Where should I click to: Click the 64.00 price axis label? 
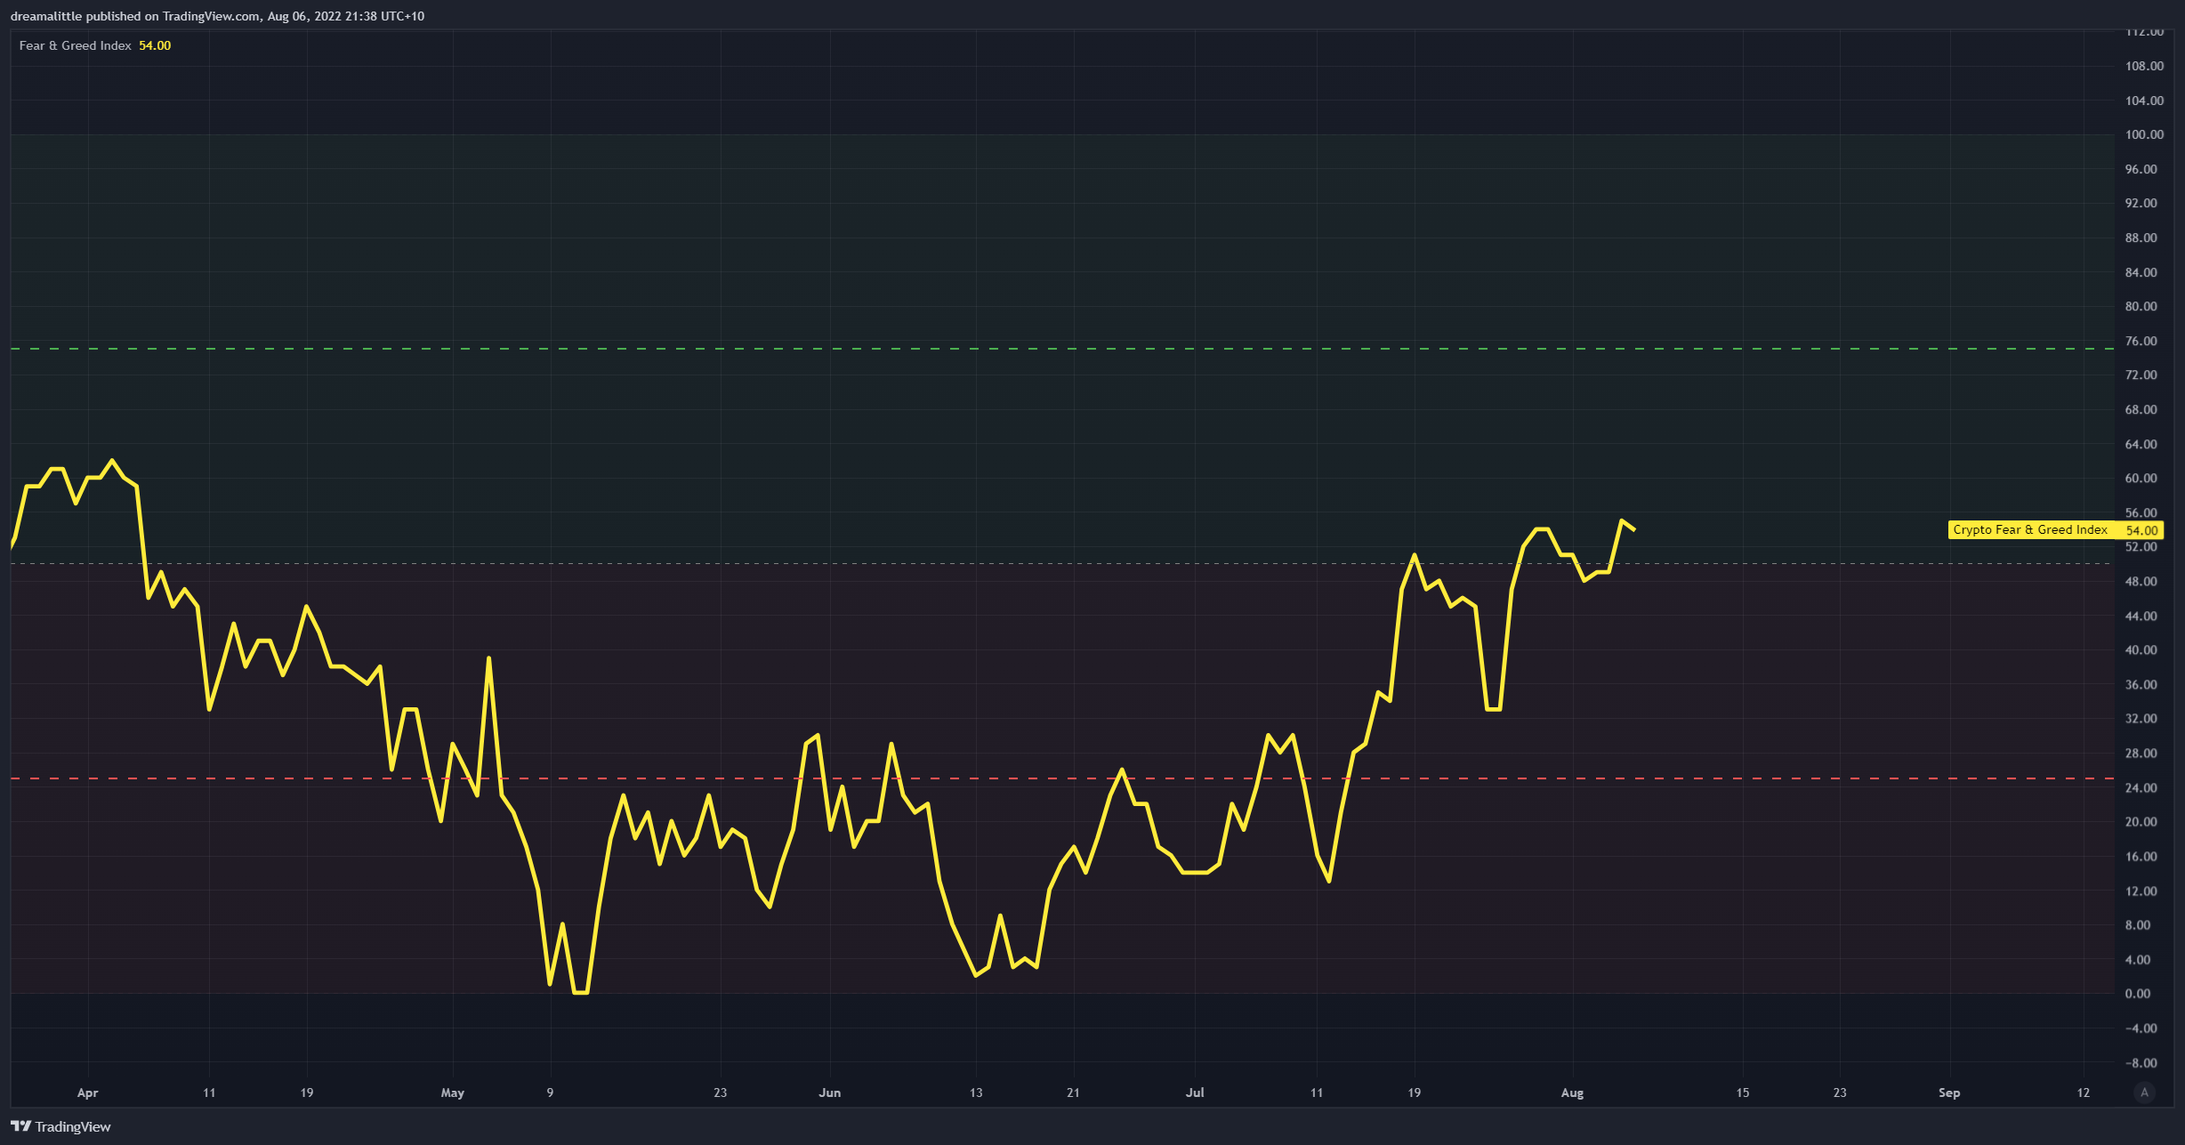pos(2141,444)
